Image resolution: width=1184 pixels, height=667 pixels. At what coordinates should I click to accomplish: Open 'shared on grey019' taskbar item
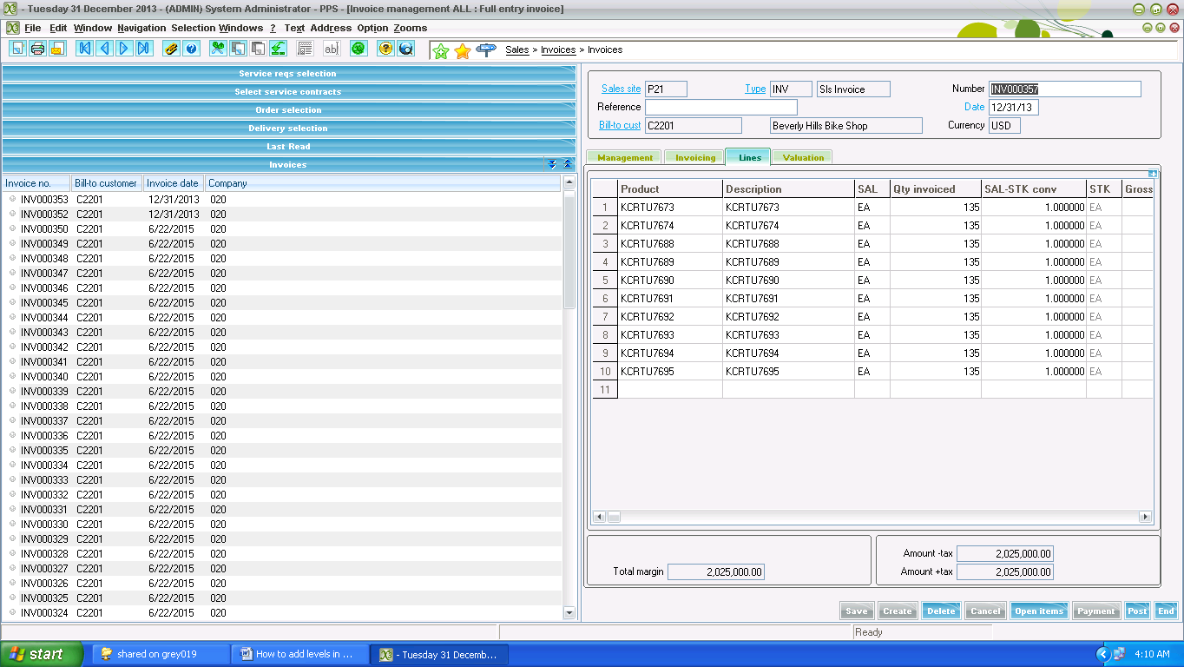pyautogui.click(x=161, y=654)
